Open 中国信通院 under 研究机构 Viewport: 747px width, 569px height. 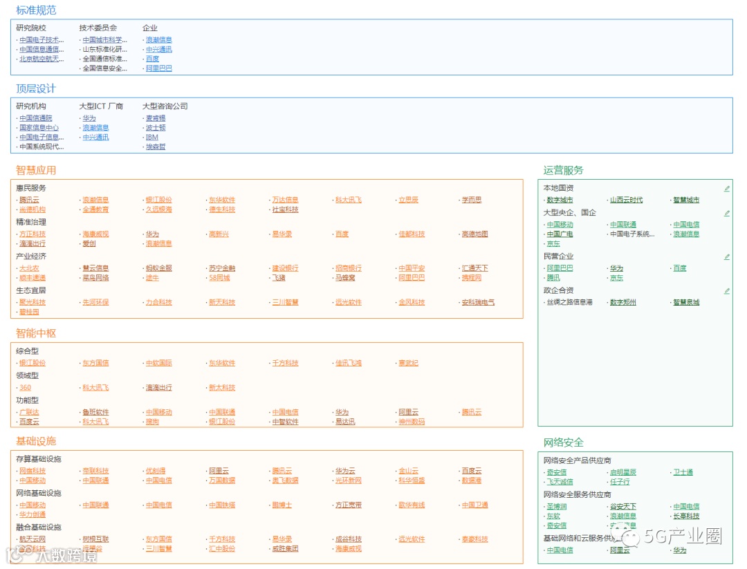pos(36,118)
